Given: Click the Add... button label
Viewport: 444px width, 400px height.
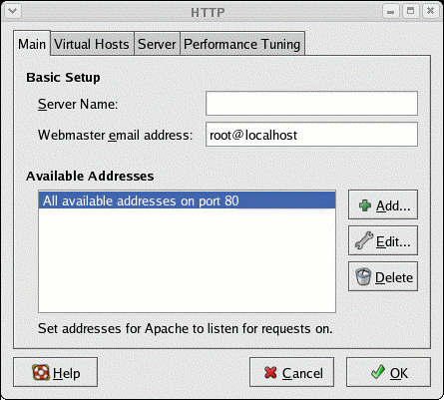Looking at the screenshot, I should (393, 206).
